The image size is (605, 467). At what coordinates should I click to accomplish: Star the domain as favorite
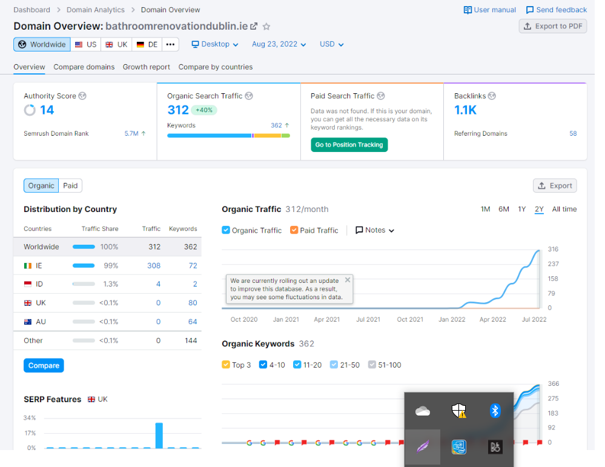[266, 27]
